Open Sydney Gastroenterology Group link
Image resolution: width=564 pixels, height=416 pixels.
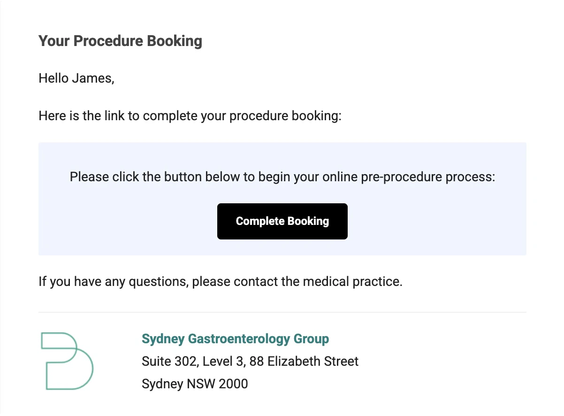(x=236, y=339)
